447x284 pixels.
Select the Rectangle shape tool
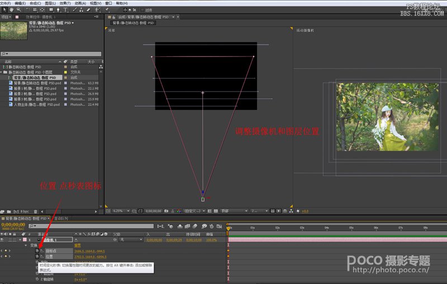(51, 9)
